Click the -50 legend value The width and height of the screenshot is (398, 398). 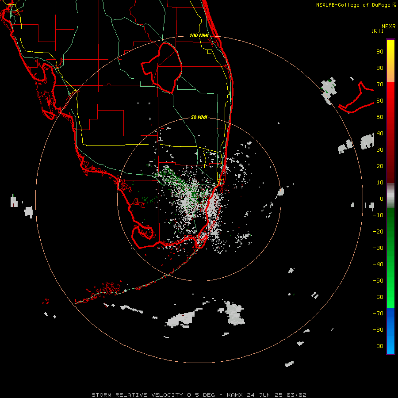point(378,280)
